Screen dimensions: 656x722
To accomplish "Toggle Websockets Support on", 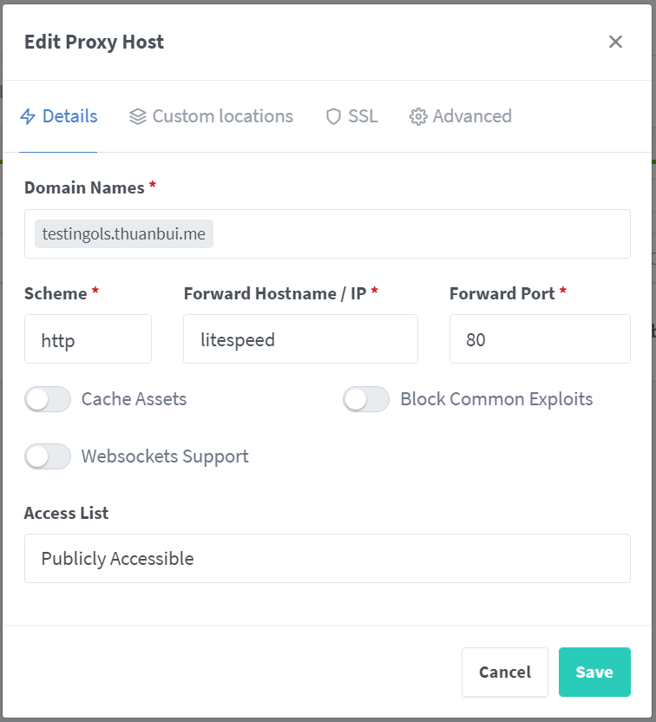I will 48,456.
